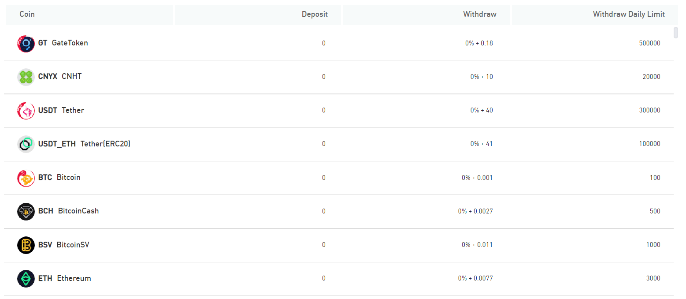Click the USDT_ETH Tether ERC20 icon
This screenshot has height=299, width=686.
(26, 144)
